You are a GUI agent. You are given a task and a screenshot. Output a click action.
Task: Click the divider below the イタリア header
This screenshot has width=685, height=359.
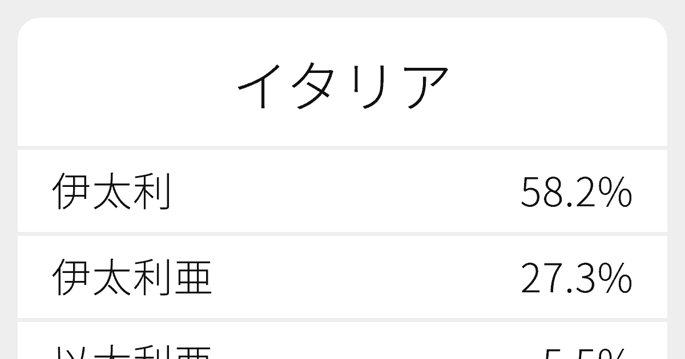342,148
